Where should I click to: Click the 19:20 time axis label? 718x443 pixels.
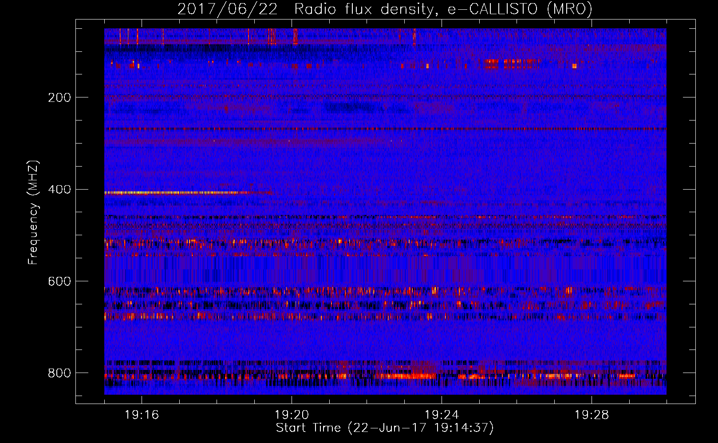pyautogui.click(x=292, y=415)
